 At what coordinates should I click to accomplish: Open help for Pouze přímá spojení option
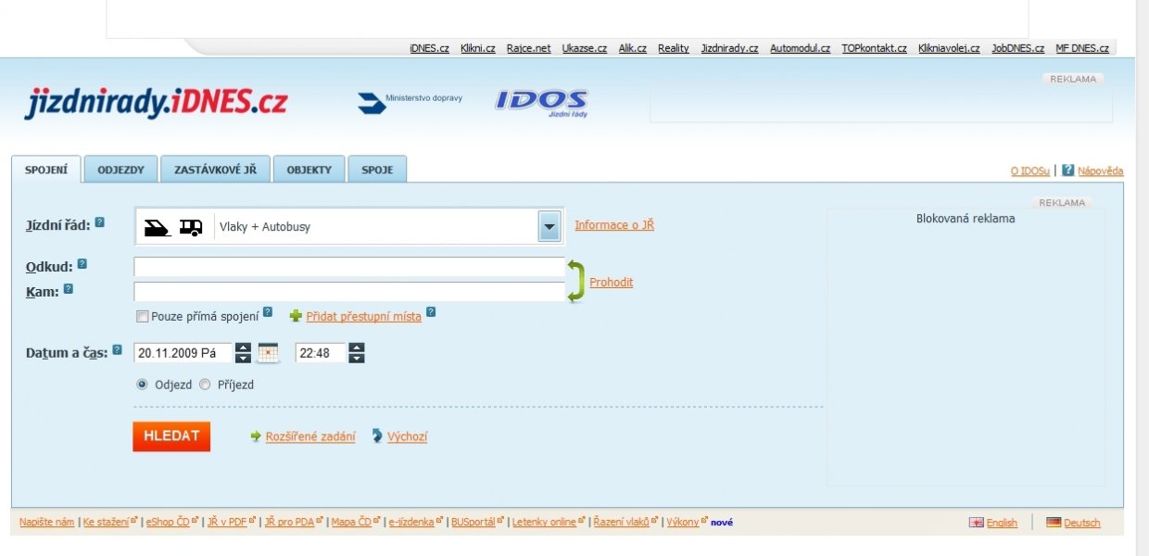pyautogui.click(x=268, y=312)
